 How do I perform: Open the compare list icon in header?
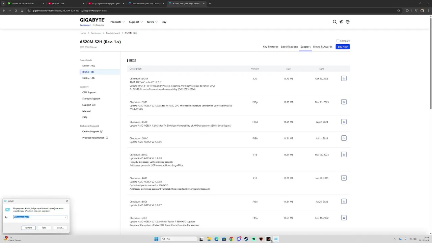[x=341, y=22]
